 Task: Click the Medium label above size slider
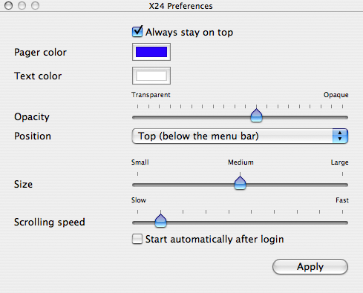241,162
